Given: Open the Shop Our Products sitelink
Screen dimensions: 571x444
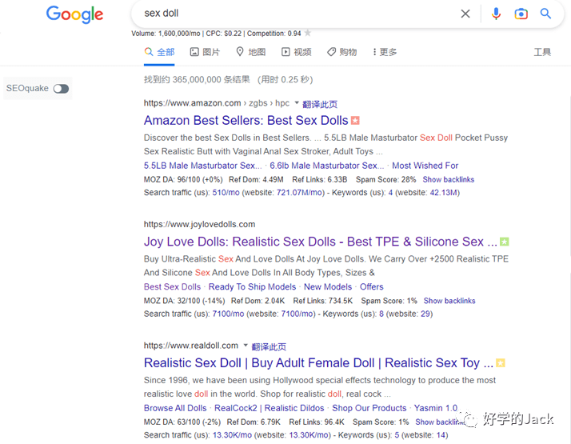Looking at the screenshot, I should coord(369,408).
